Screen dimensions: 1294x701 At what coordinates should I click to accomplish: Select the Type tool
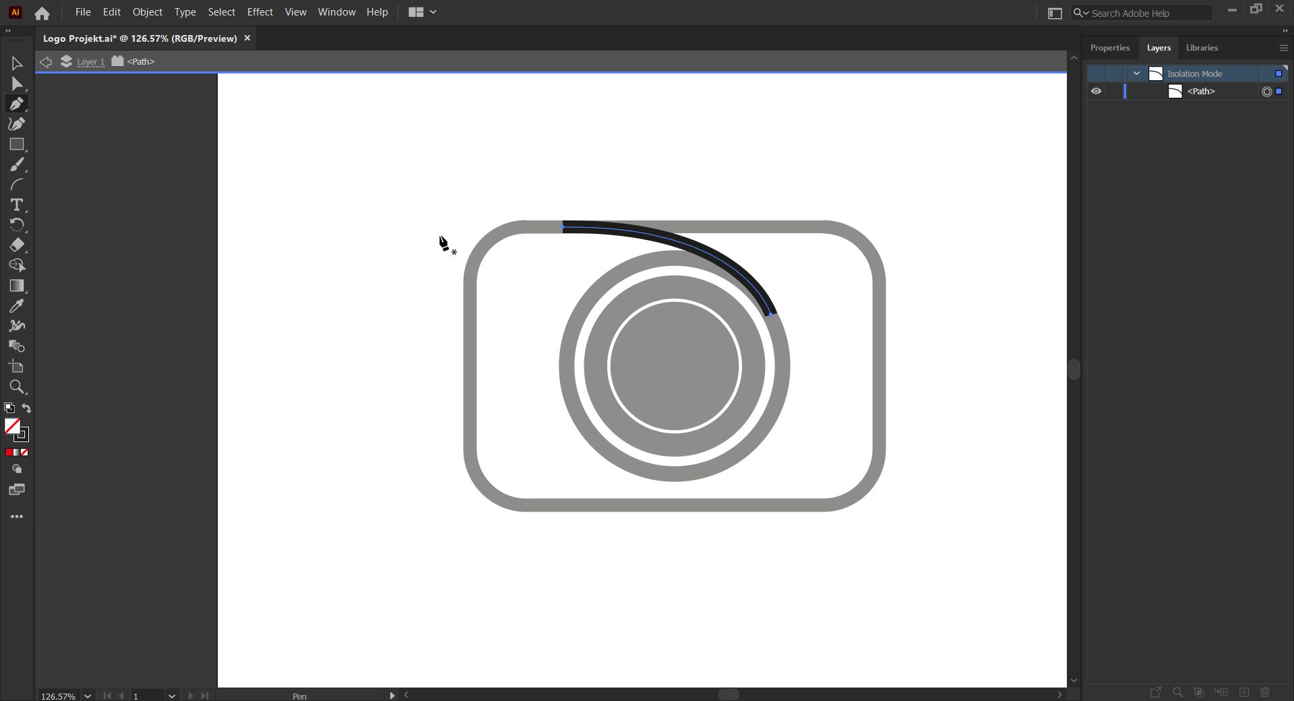(17, 205)
